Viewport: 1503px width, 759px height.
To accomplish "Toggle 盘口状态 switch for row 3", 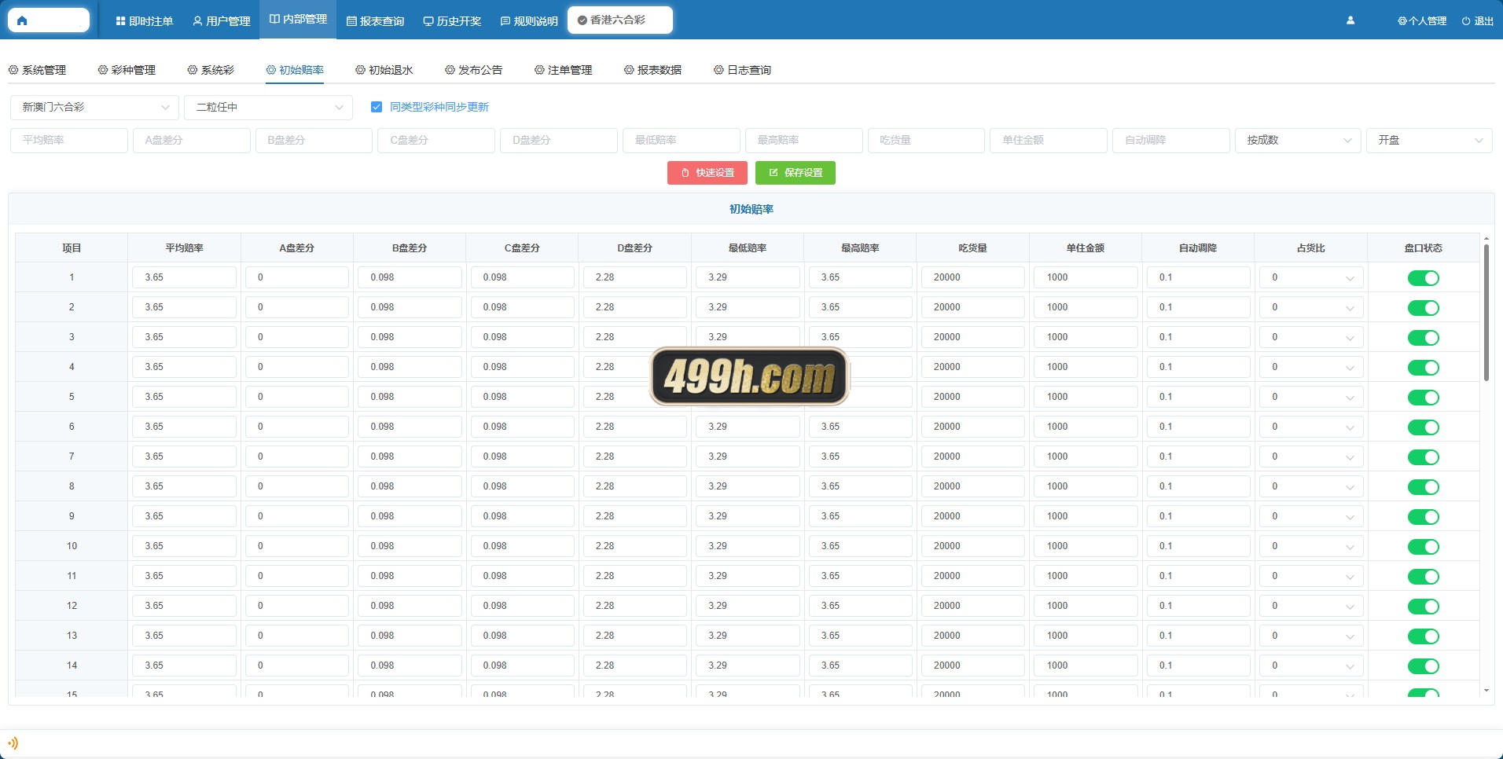I will pos(1424,338).
